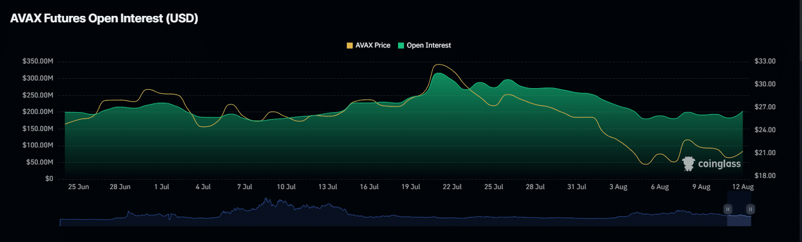Image resolution: width=802 pixels, height=242 pixels.
Task: Click the $100.00M axis label
Action: point(38,145)
